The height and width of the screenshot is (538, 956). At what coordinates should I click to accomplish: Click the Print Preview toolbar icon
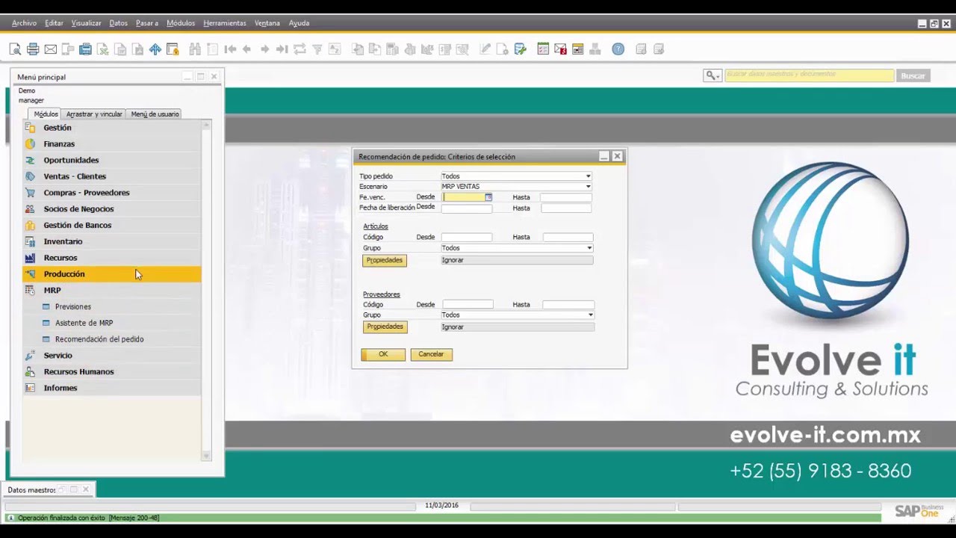click(x=15, y=49)
